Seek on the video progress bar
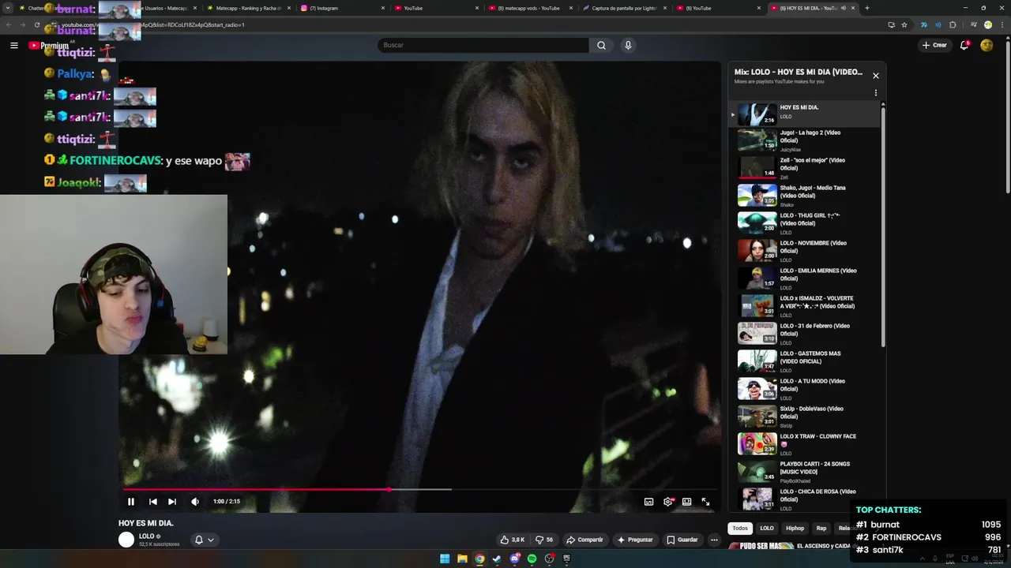Screen dimensions: 1011x568 [420, 489]
